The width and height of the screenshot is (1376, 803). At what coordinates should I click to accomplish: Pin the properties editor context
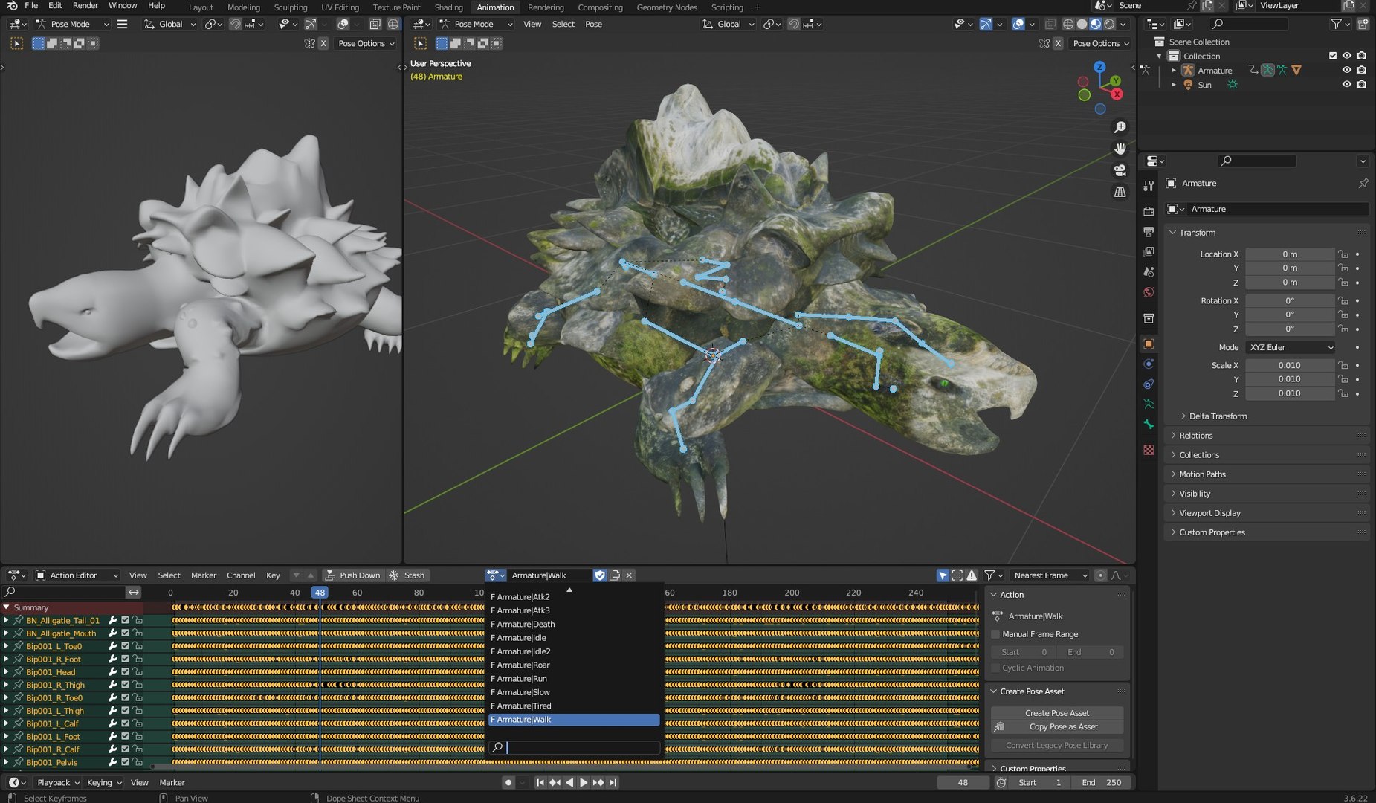1363,183
